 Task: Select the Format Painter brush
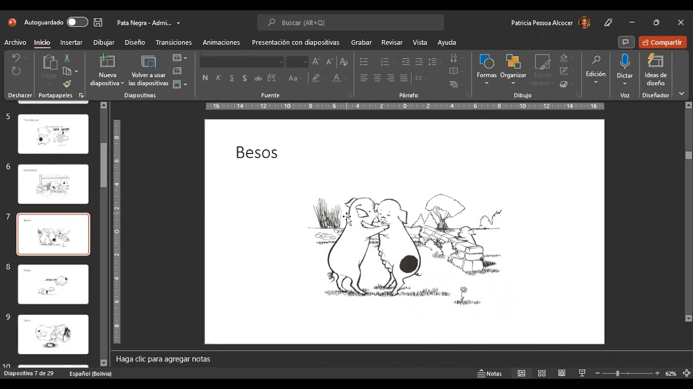point(67,84)
